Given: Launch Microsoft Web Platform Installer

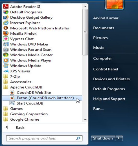Looking at the screenshot, I should [40, 28].
